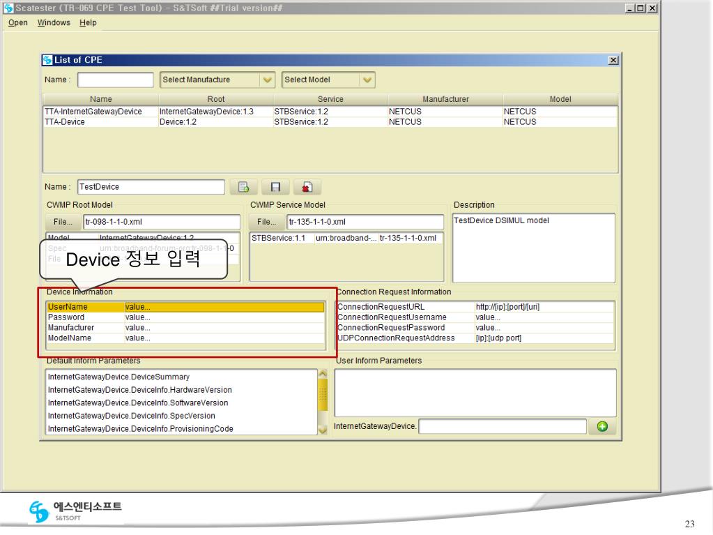Click the tr-135-1-1-0.xml file field

pos(365,222)
